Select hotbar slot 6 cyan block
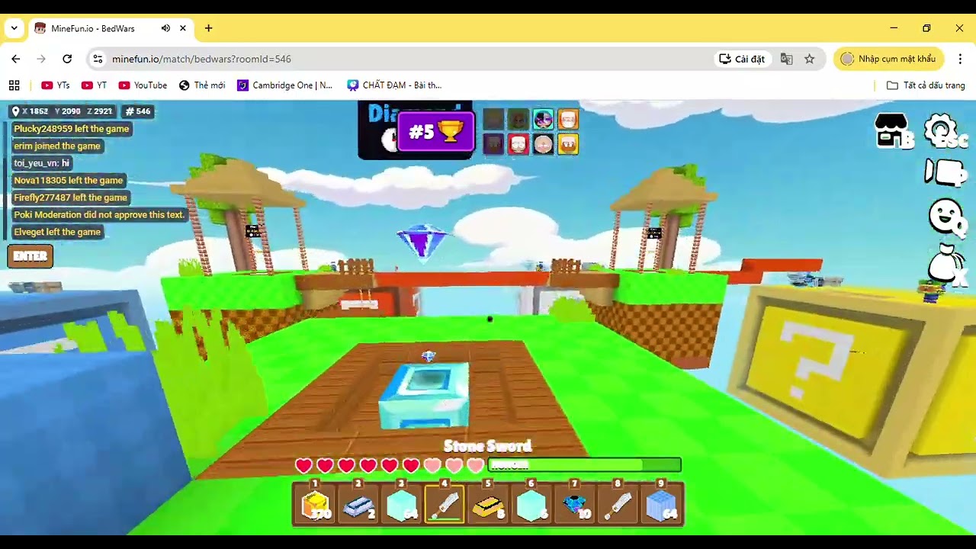This screenshot has height=549, width=976. (x=531, y=503)
